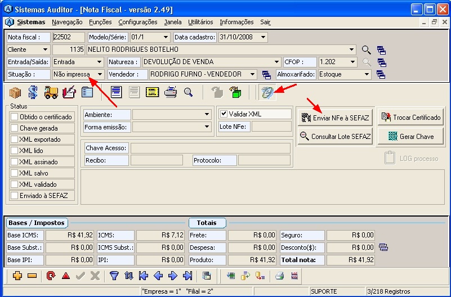Click the Nota fiscal number field

(x=69, y=37)
